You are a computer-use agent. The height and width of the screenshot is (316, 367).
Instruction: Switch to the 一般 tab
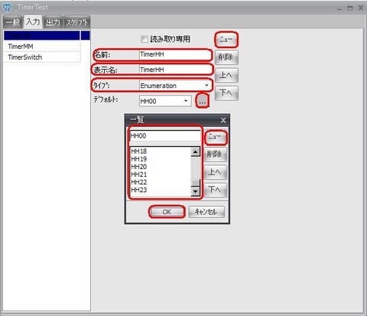click(x=13, y=22)
